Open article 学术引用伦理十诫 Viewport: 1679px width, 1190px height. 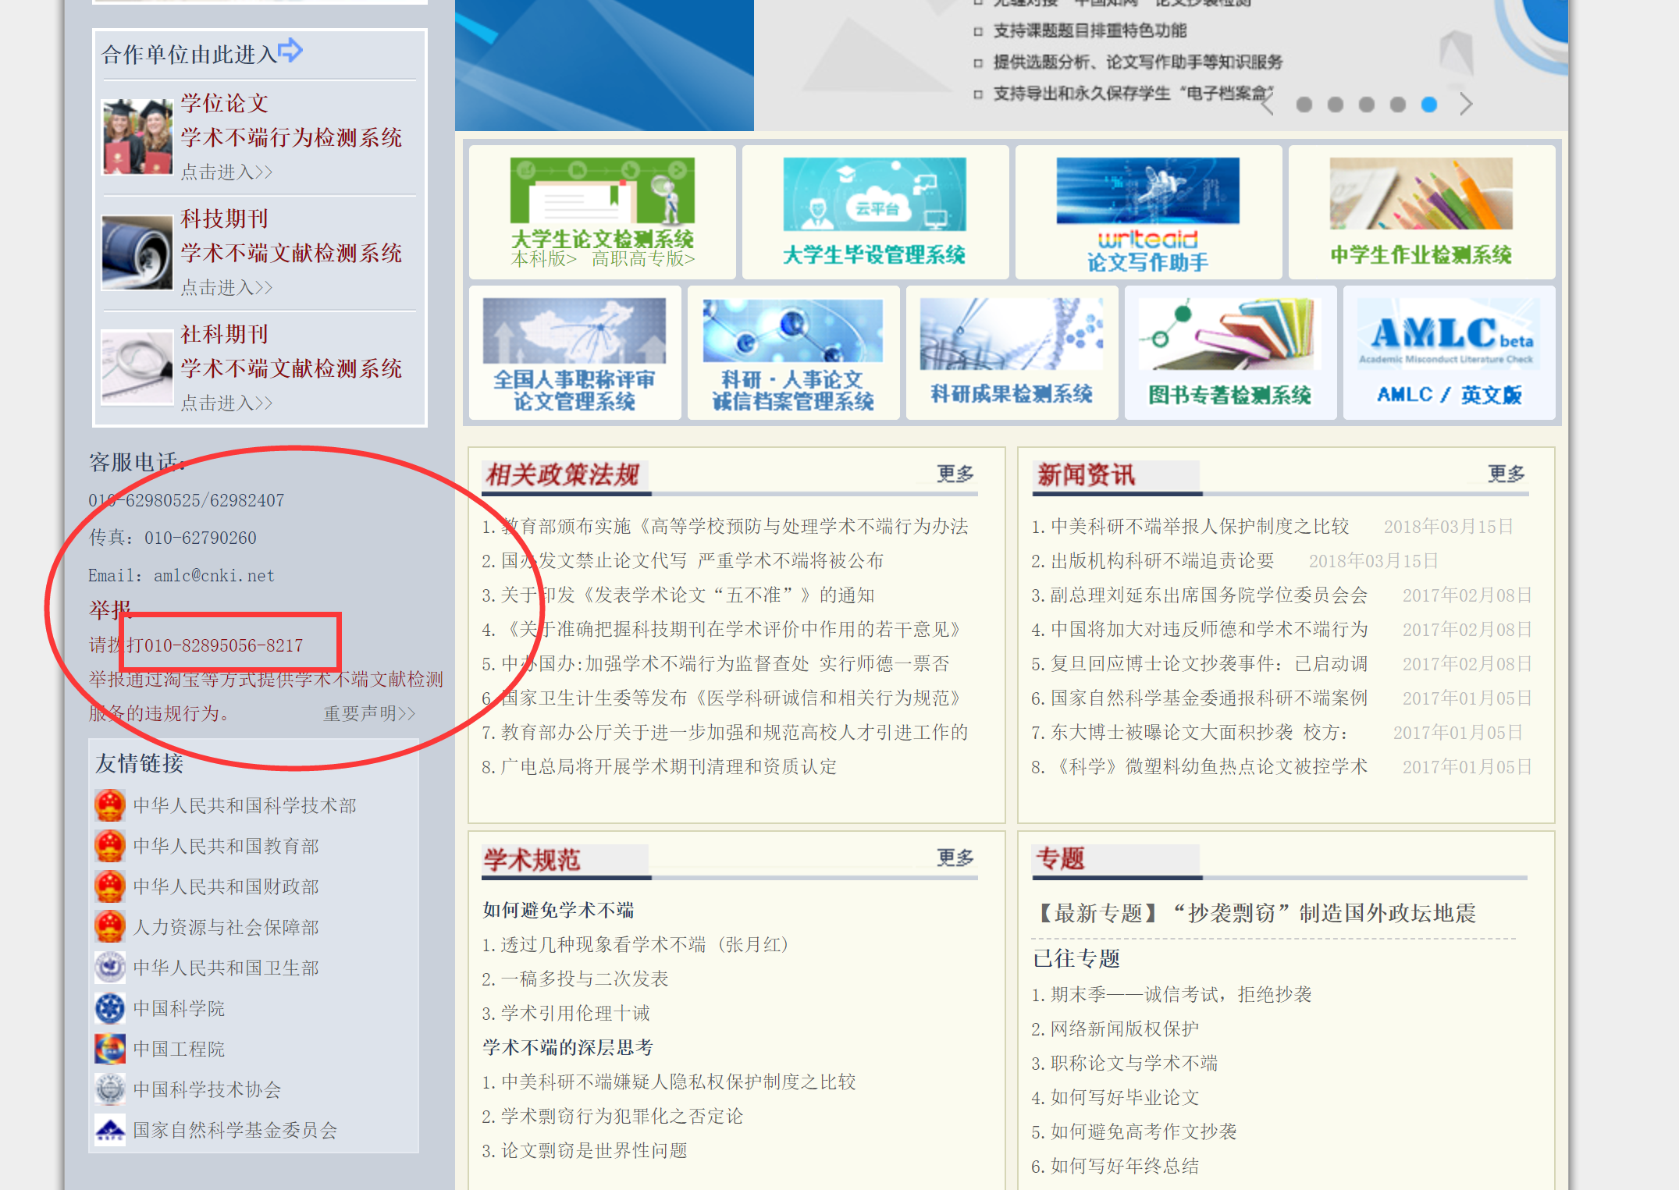[x=575, y=1014]
